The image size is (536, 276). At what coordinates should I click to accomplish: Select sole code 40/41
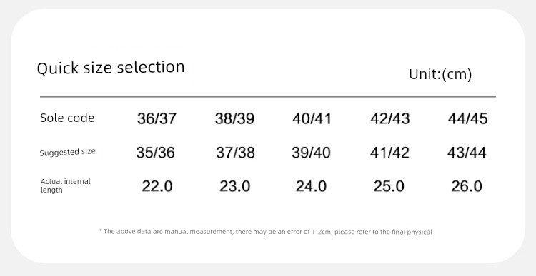pos(312,118)
